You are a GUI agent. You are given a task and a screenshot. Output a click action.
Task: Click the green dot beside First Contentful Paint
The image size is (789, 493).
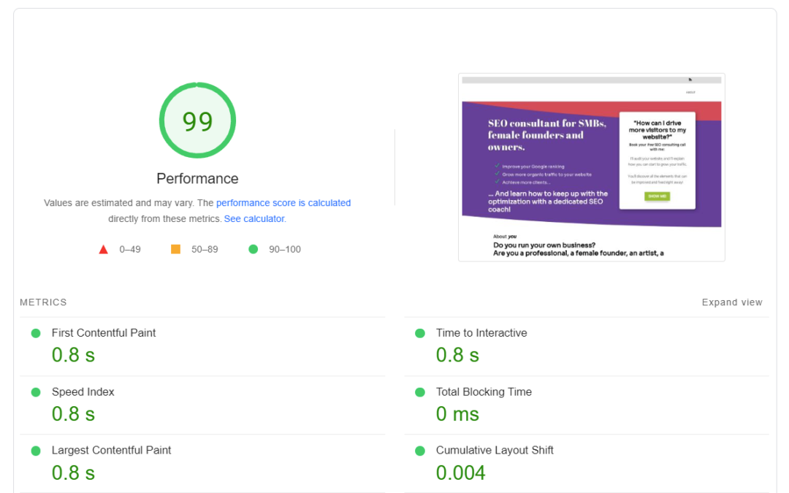click(x=35, y=332)
